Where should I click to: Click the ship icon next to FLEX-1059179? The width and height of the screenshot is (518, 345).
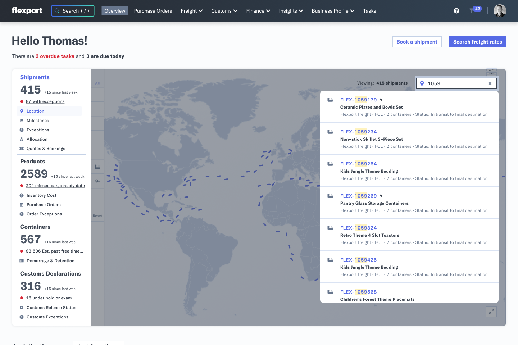tap(330, 100)
